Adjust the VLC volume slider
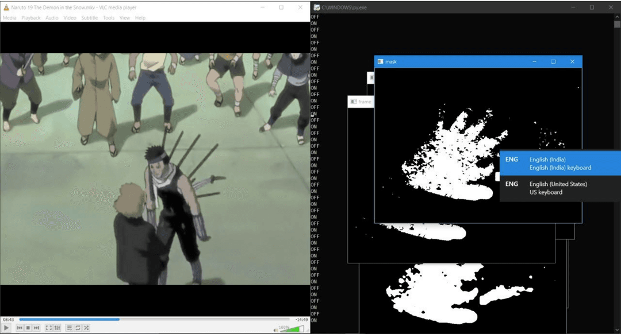 tap(292, 329)
